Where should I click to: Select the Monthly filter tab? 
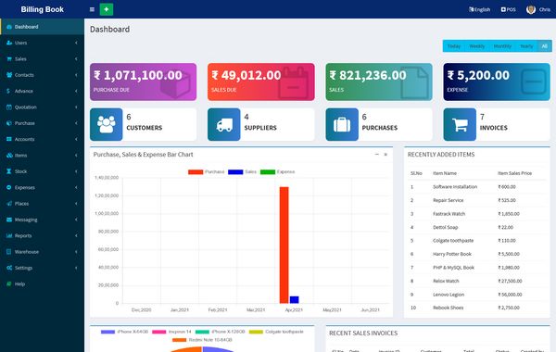coord(502,46)
